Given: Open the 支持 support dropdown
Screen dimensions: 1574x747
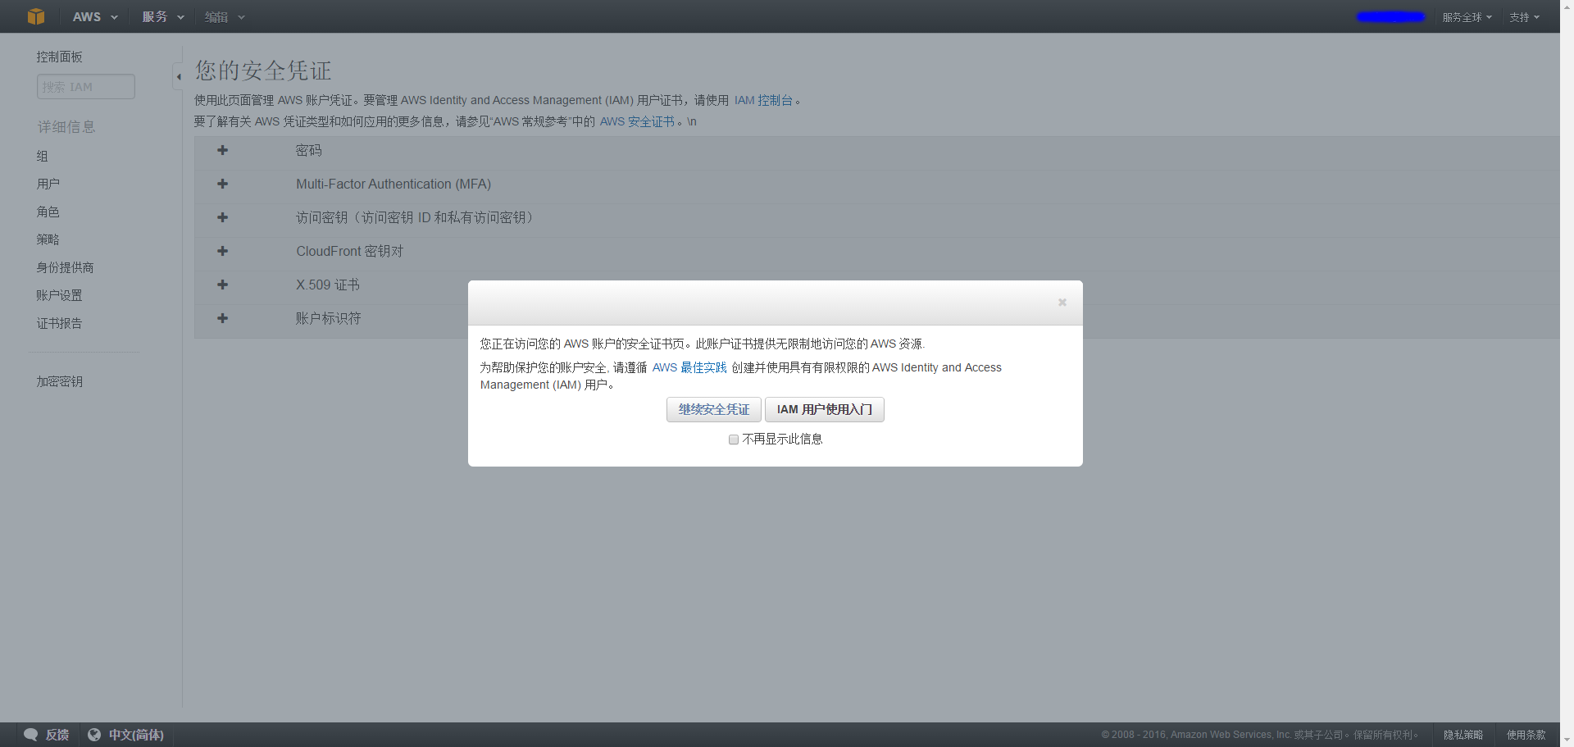Looking at the screenshot, I should [1525, 16].
